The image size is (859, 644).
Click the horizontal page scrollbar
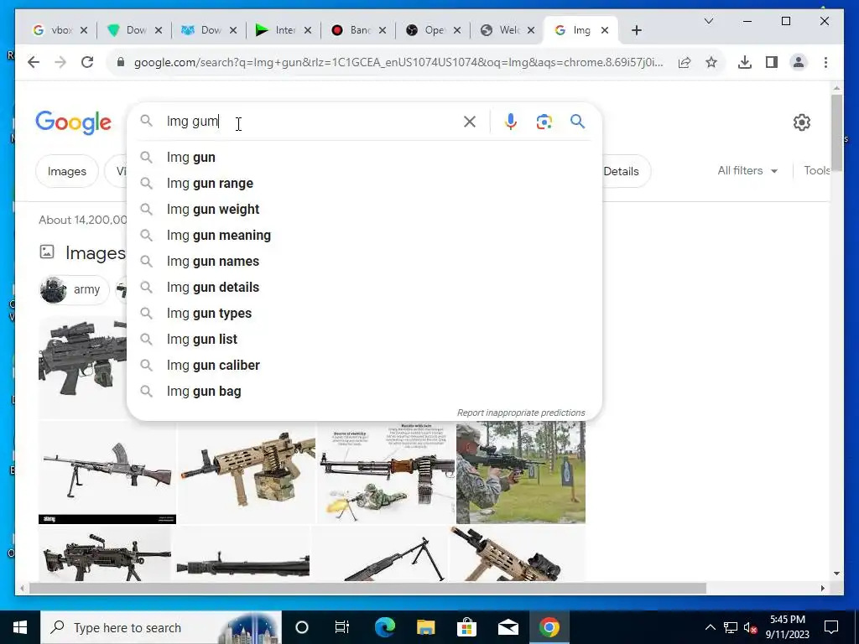[x=367, y=588]
